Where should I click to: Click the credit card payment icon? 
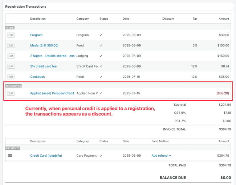pyautogui.click(x=10, y=156)
